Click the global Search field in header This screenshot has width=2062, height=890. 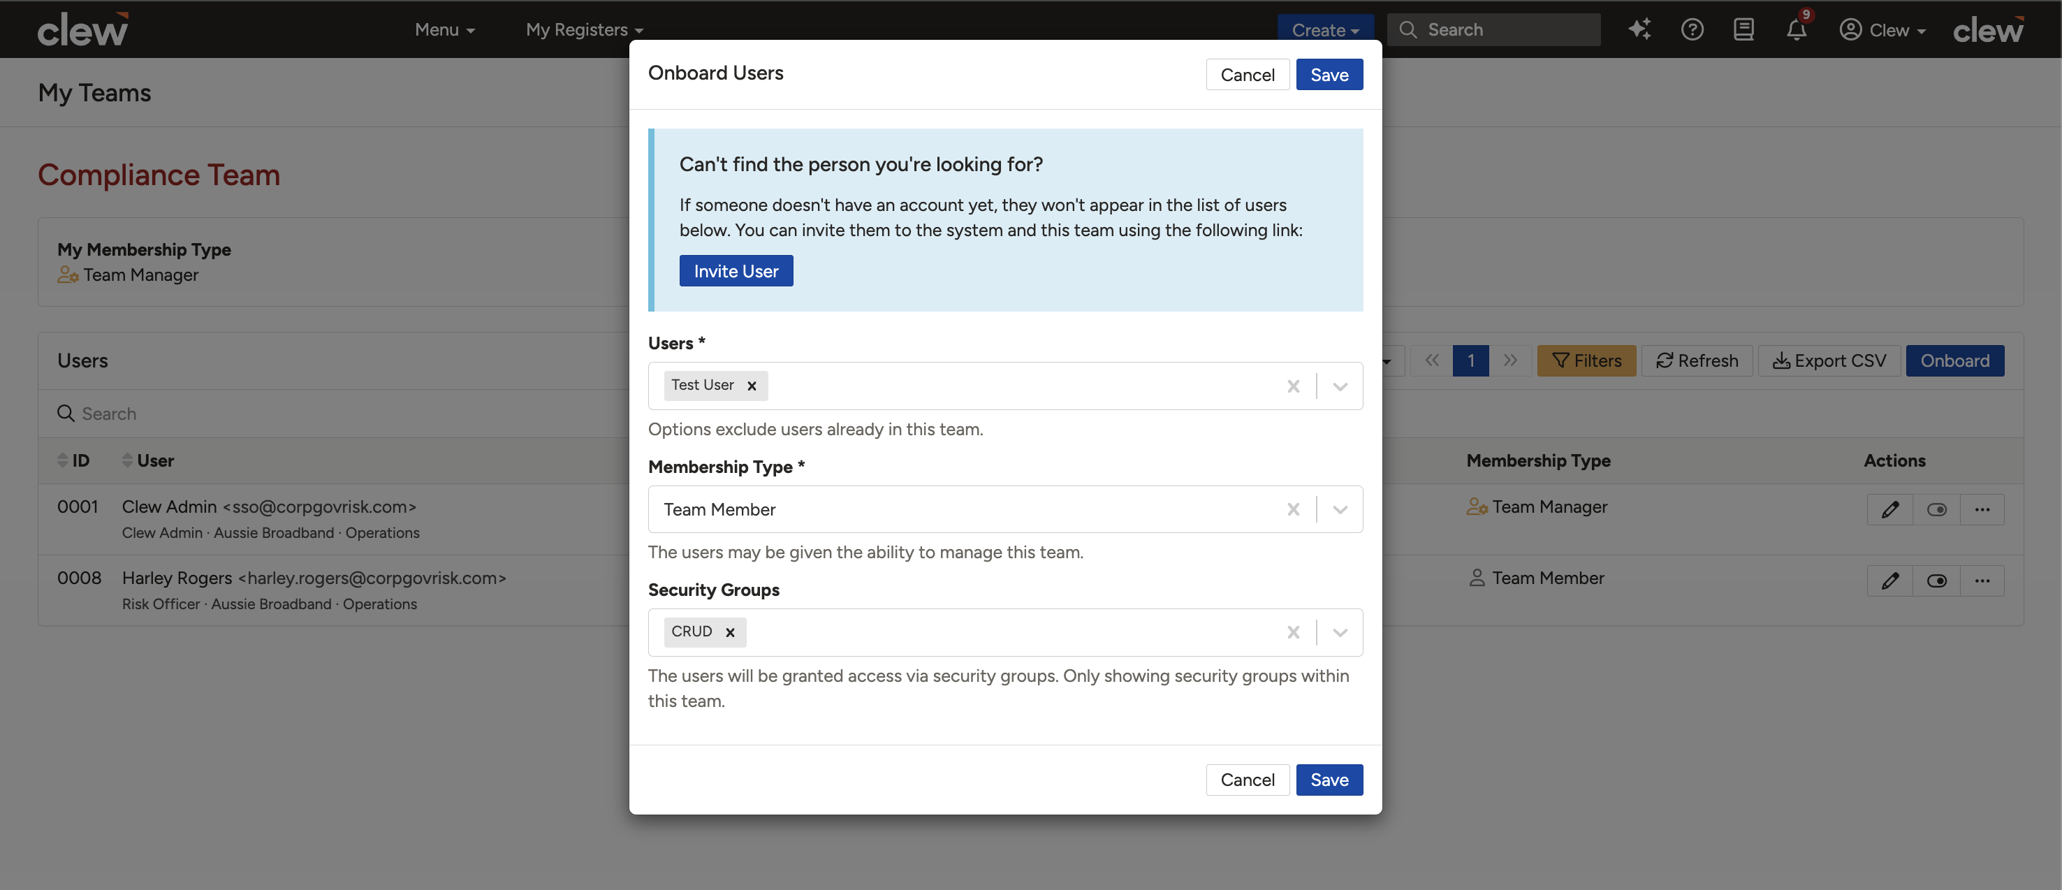point(1493,29)
